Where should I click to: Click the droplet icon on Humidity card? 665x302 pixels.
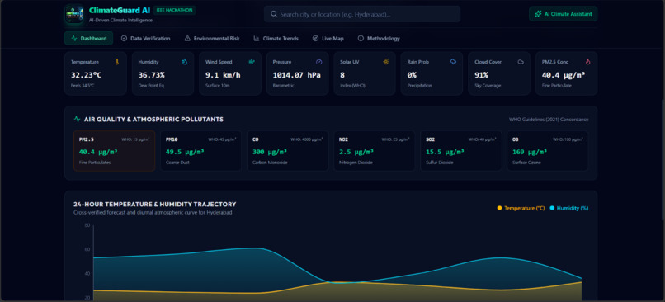(x=185, y=62)
